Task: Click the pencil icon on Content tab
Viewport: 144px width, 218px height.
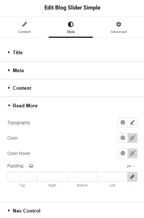Action: (24, 25)
